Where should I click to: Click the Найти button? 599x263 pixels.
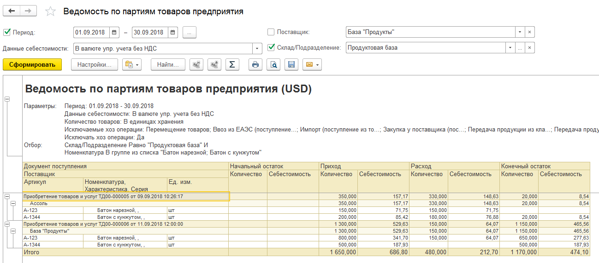[x=168, y=64]
